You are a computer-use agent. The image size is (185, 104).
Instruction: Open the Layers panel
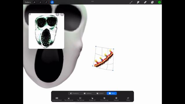pos(152,2)
